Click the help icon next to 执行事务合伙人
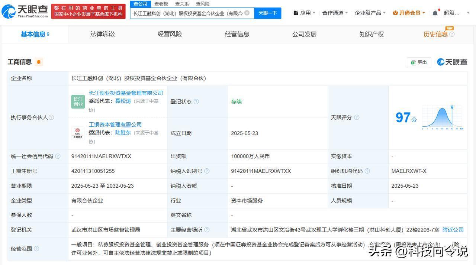Screen dimensions: 476x265 point(51,117)
